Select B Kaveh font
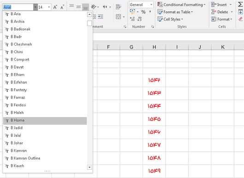Image resolution: width=244 pixels, height=178 pixels. tap(45, 166)
